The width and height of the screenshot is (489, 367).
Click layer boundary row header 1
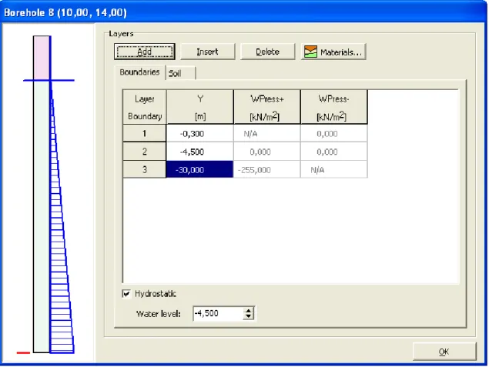pos(145,134)
